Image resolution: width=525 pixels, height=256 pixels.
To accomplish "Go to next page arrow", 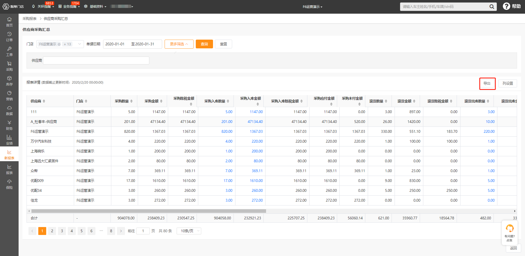I will pos(121,231).
